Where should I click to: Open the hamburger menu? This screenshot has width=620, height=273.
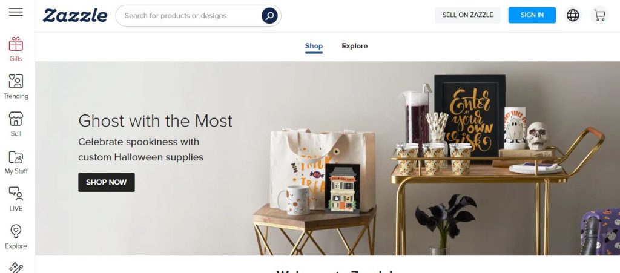tap(16, 12)
